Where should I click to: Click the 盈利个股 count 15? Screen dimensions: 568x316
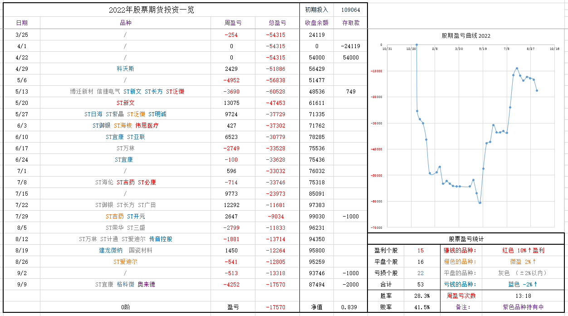pos(421,251)
